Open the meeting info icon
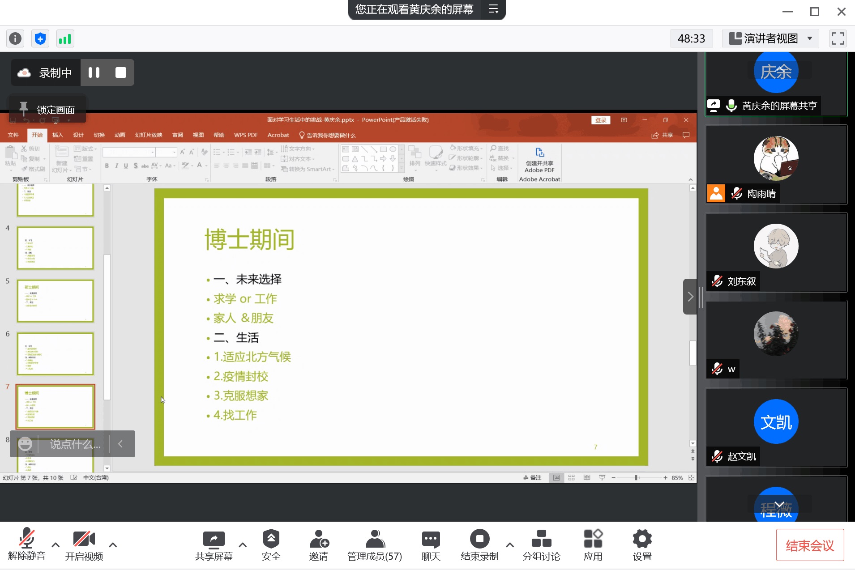 pos(15,39)
